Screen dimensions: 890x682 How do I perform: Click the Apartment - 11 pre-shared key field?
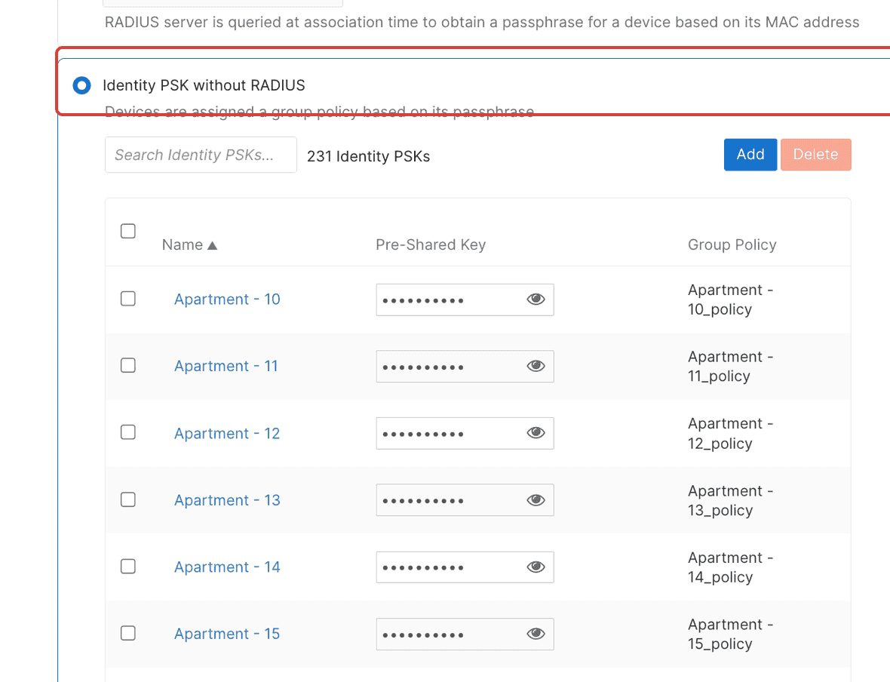[x=465, y=366]
